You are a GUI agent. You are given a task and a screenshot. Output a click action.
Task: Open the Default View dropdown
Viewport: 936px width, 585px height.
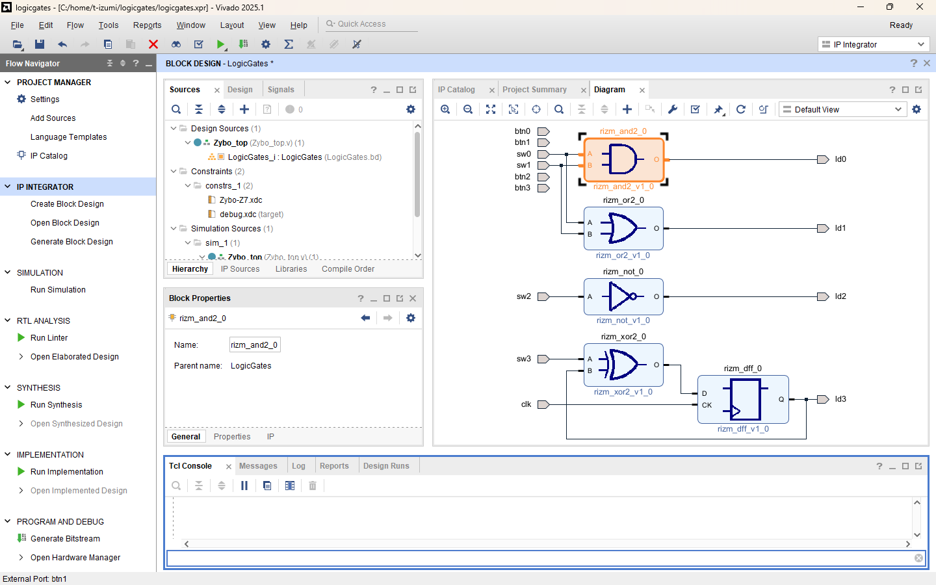[842, 109]
